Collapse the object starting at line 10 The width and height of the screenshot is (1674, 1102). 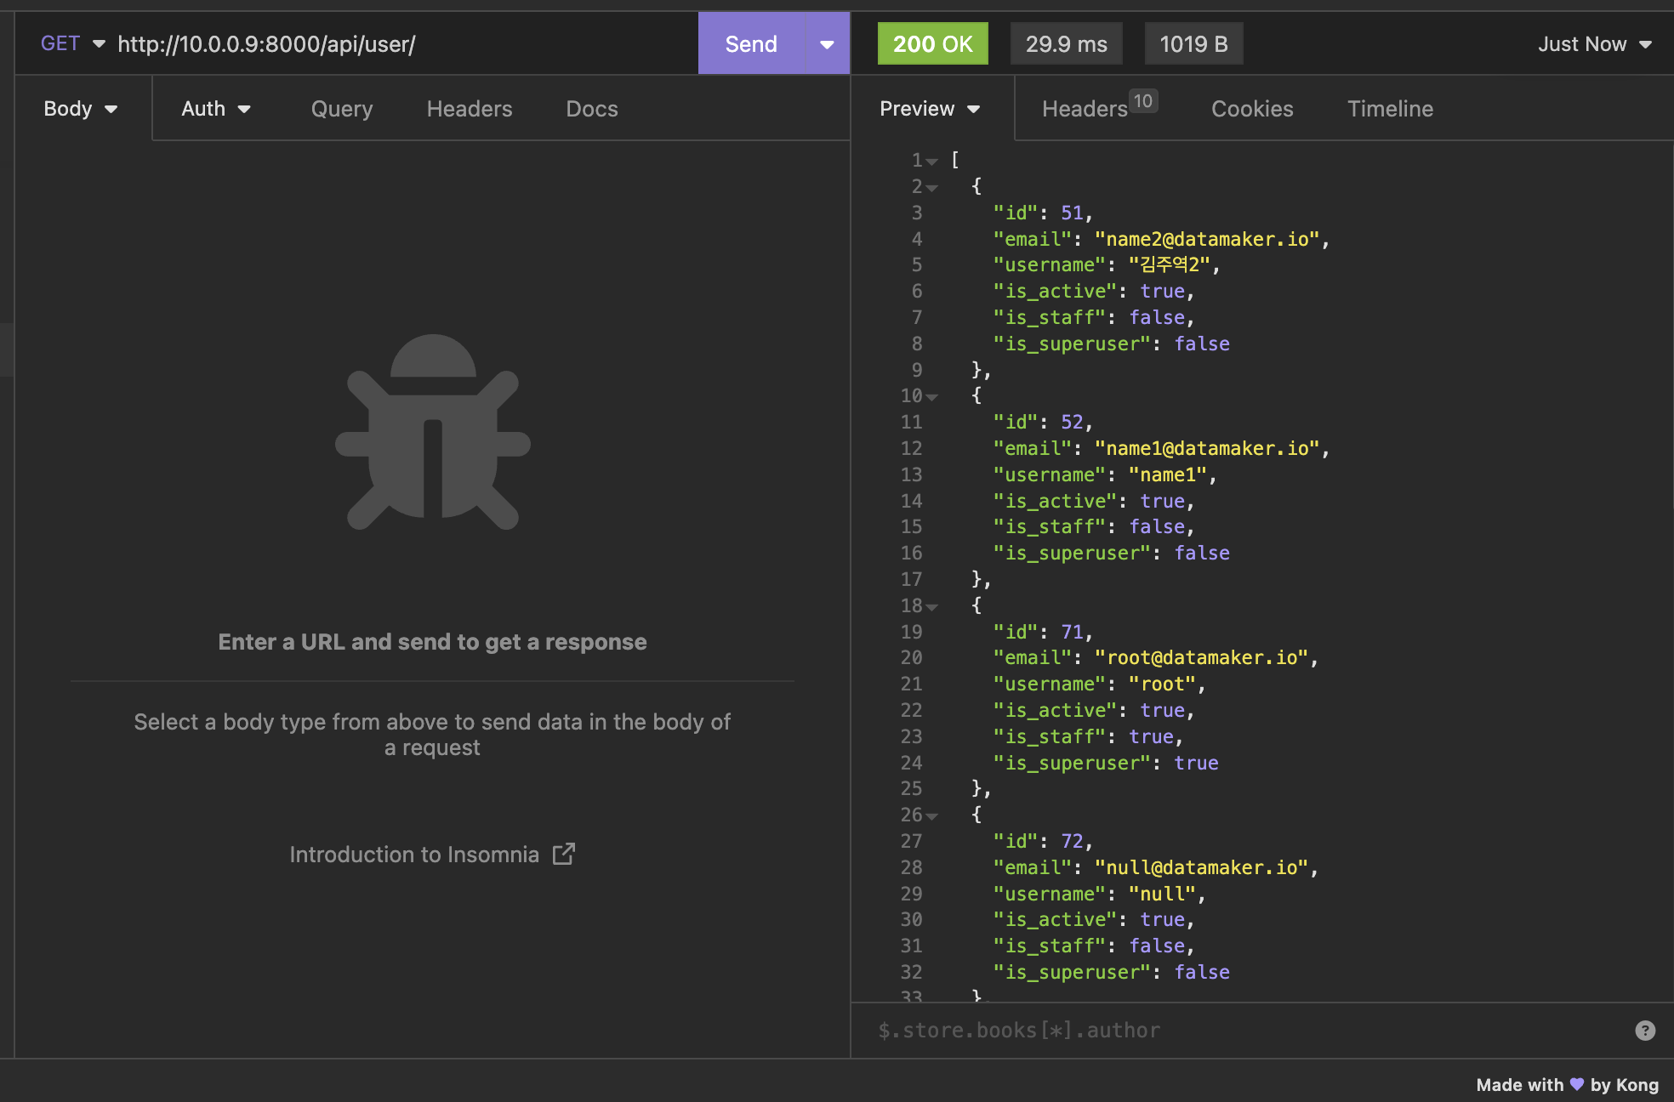tap(932, 397)
